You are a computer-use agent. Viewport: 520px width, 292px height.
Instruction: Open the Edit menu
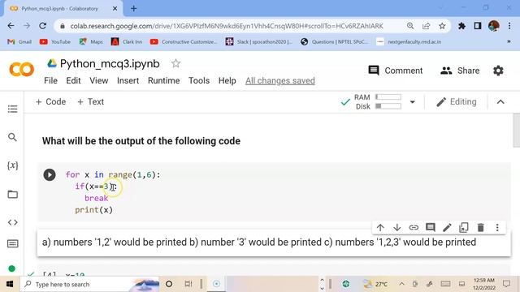(x=73, y=80)
